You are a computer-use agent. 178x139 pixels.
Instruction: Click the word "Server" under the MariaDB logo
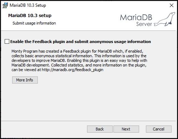(x=144, y=24)
